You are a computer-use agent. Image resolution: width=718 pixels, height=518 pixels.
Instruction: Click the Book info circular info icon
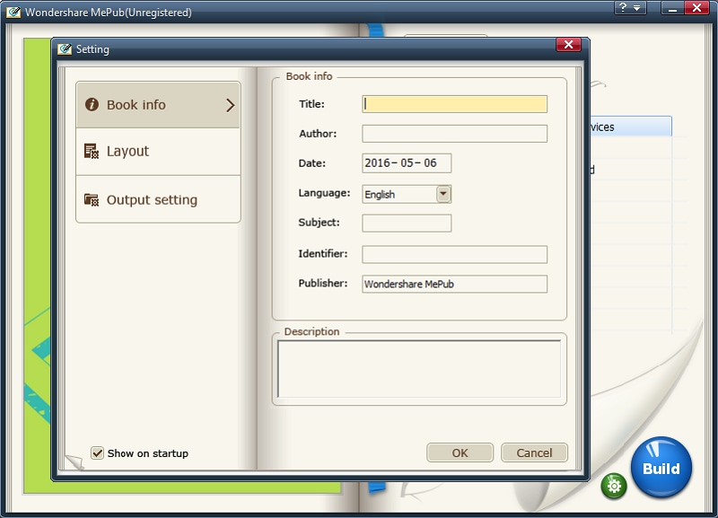pyautogui.click(x=92, y=104)
